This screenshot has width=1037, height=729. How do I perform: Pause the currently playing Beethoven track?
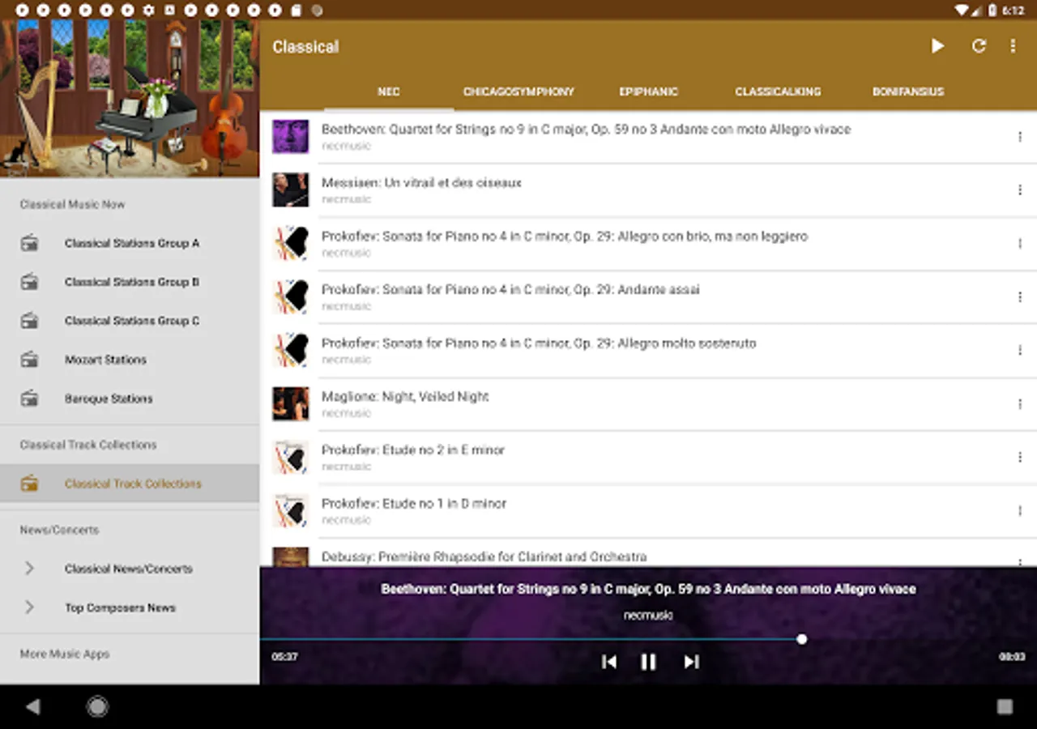648,662
